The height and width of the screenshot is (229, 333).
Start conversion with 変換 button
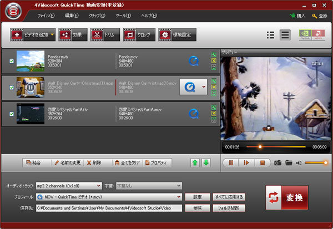pyautogui.click(x=287, y=197)
